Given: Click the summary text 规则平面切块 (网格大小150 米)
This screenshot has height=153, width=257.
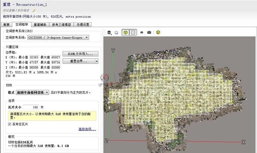Looking at the screenshot, I should point(26,17).
